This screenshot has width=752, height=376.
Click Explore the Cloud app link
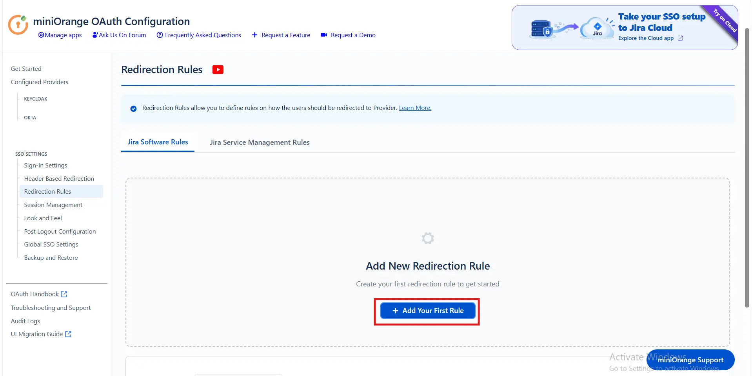pos(646,38)
